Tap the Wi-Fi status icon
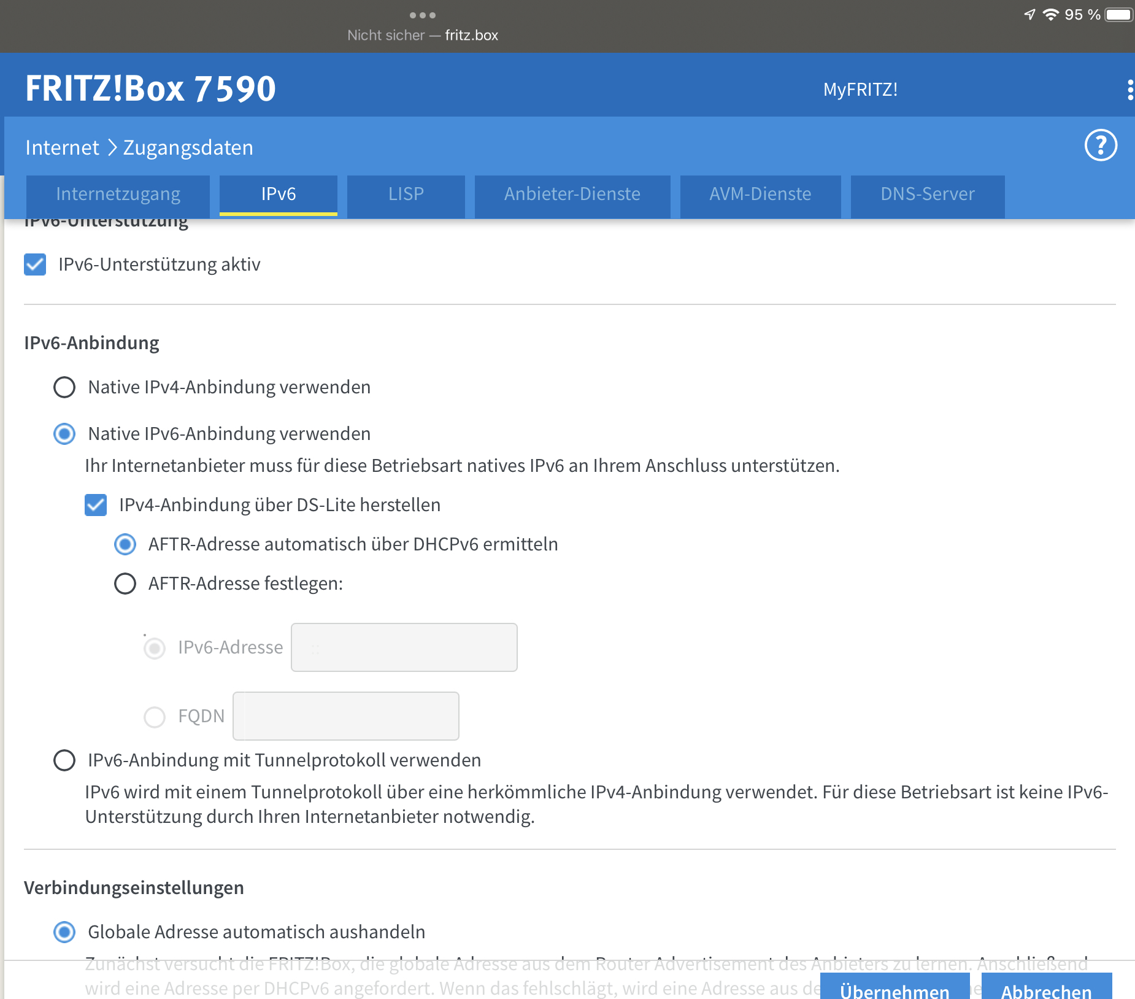 1051,15
